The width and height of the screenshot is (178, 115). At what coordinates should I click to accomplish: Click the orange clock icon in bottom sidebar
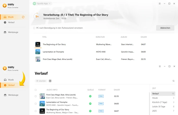point(5,85)
